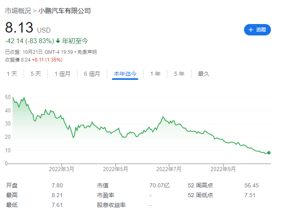Click the 市盈率 label
The height and width of the screenshot is (211, 284).
(106, 195)
